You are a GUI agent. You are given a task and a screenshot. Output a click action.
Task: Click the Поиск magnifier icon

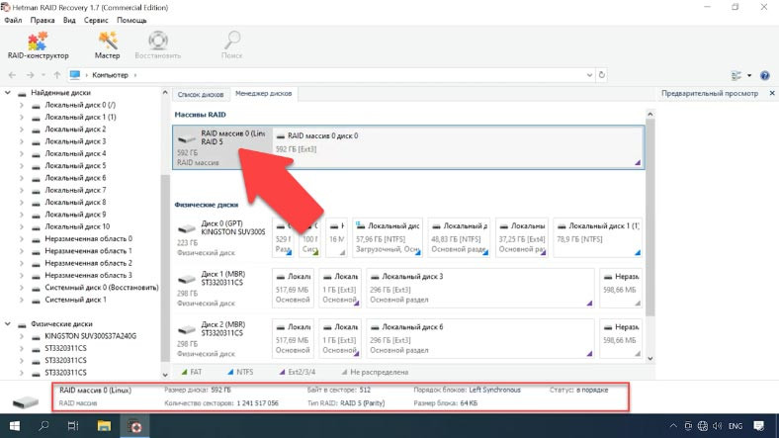point(231,44)
